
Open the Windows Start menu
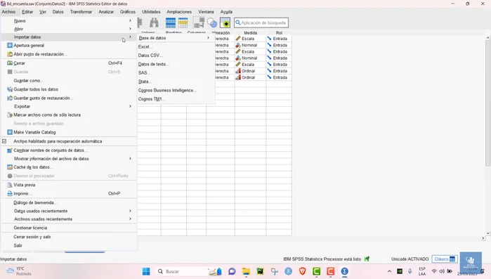tap(146, 271)
